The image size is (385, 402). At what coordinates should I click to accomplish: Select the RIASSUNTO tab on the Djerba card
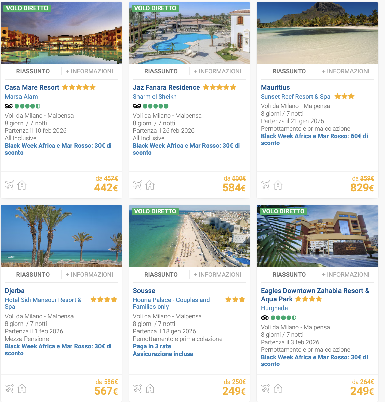pos(32,274)
